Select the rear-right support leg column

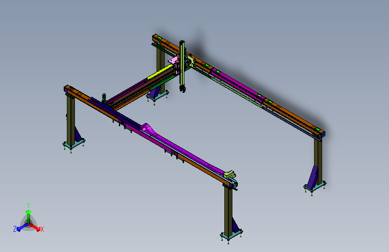coord(318,162)
